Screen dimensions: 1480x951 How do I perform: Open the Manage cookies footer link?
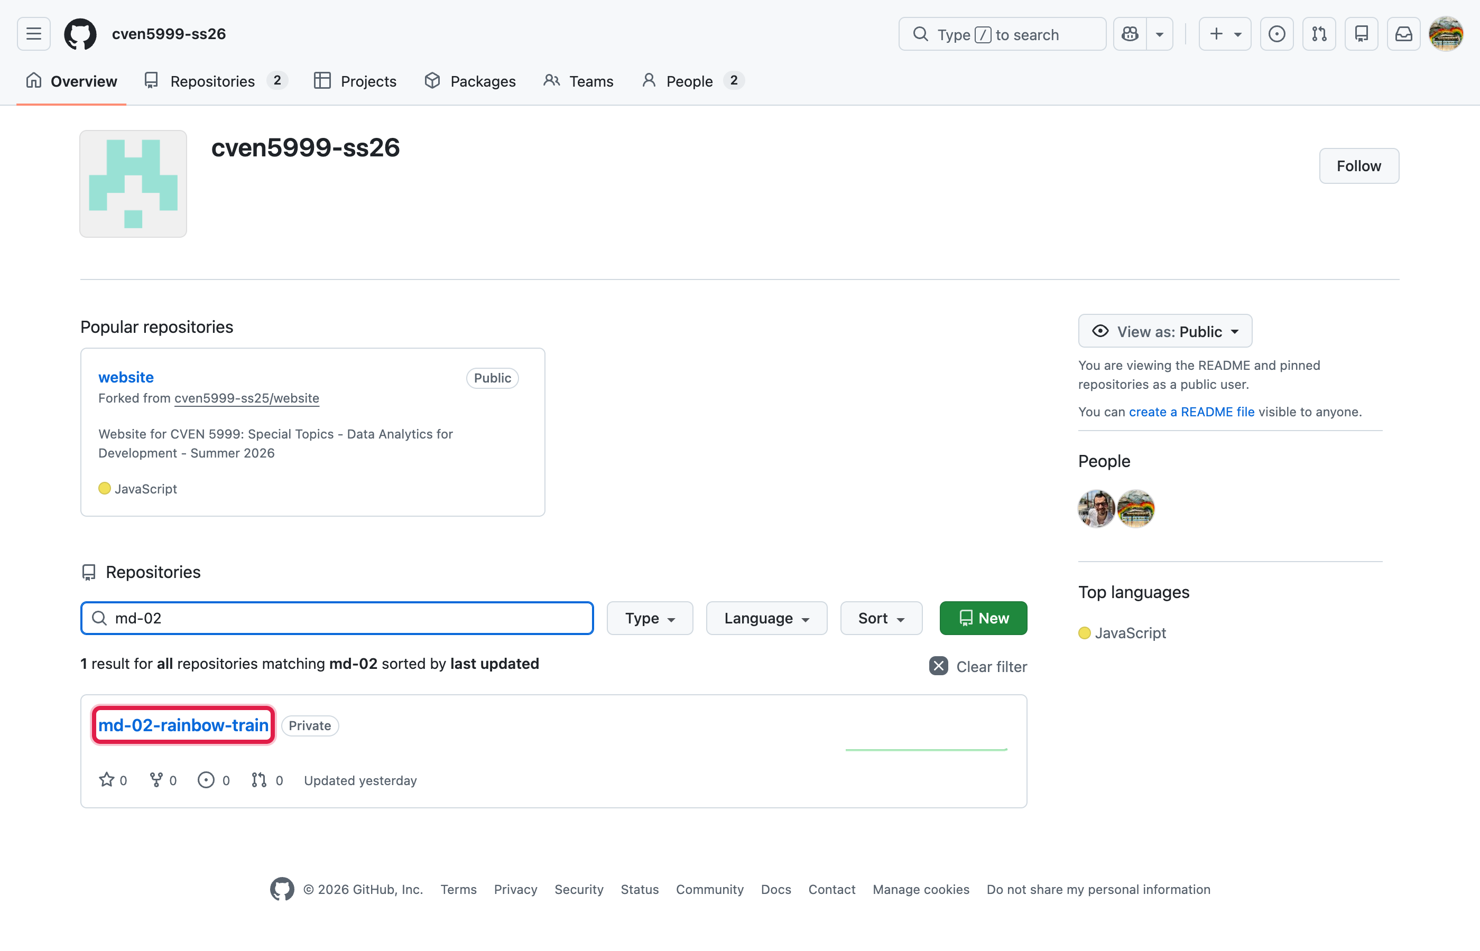pos(921,889)
